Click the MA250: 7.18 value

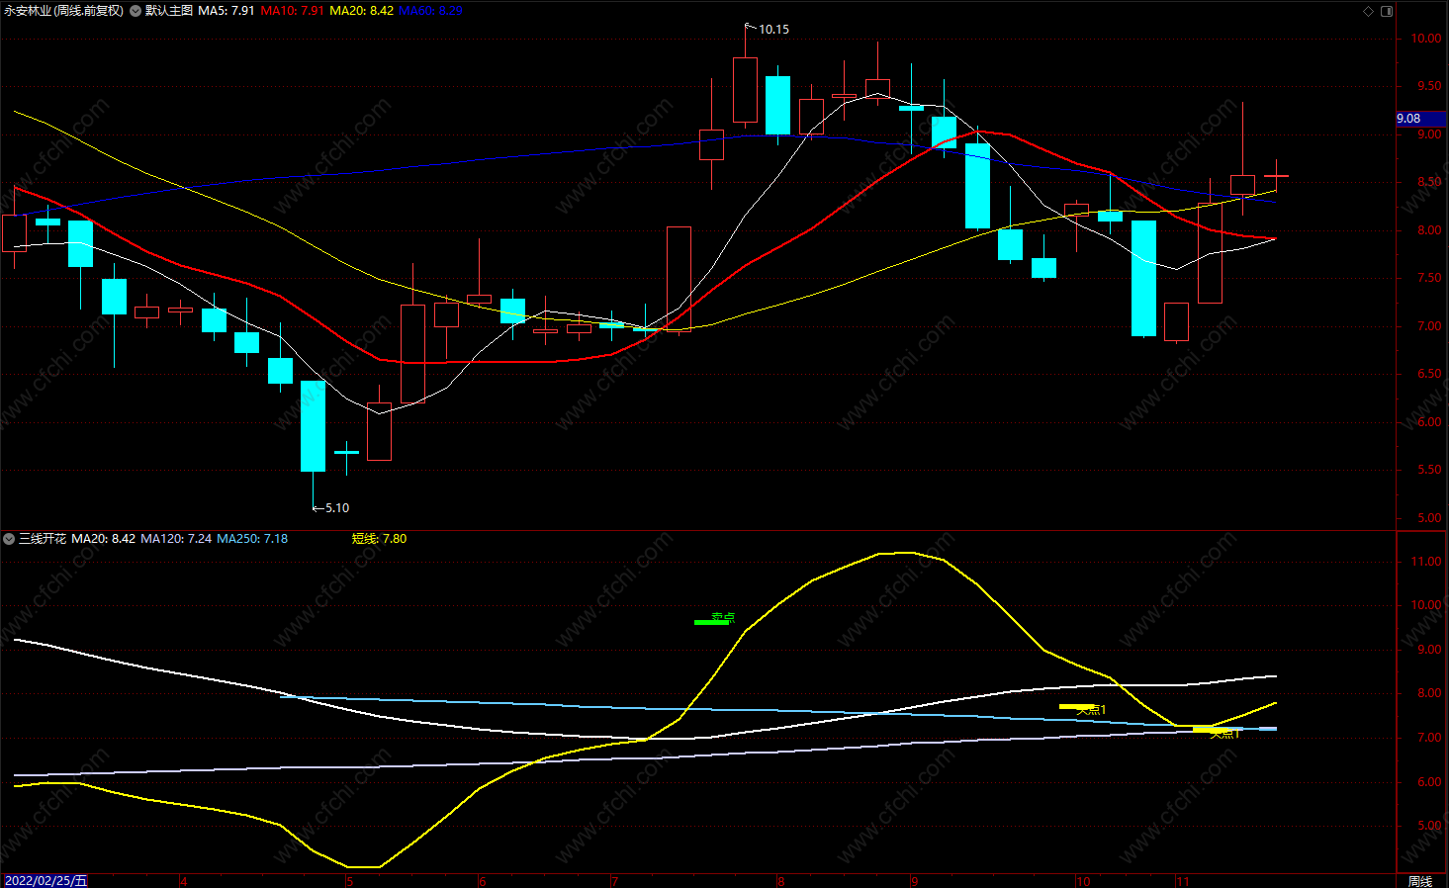252,539
